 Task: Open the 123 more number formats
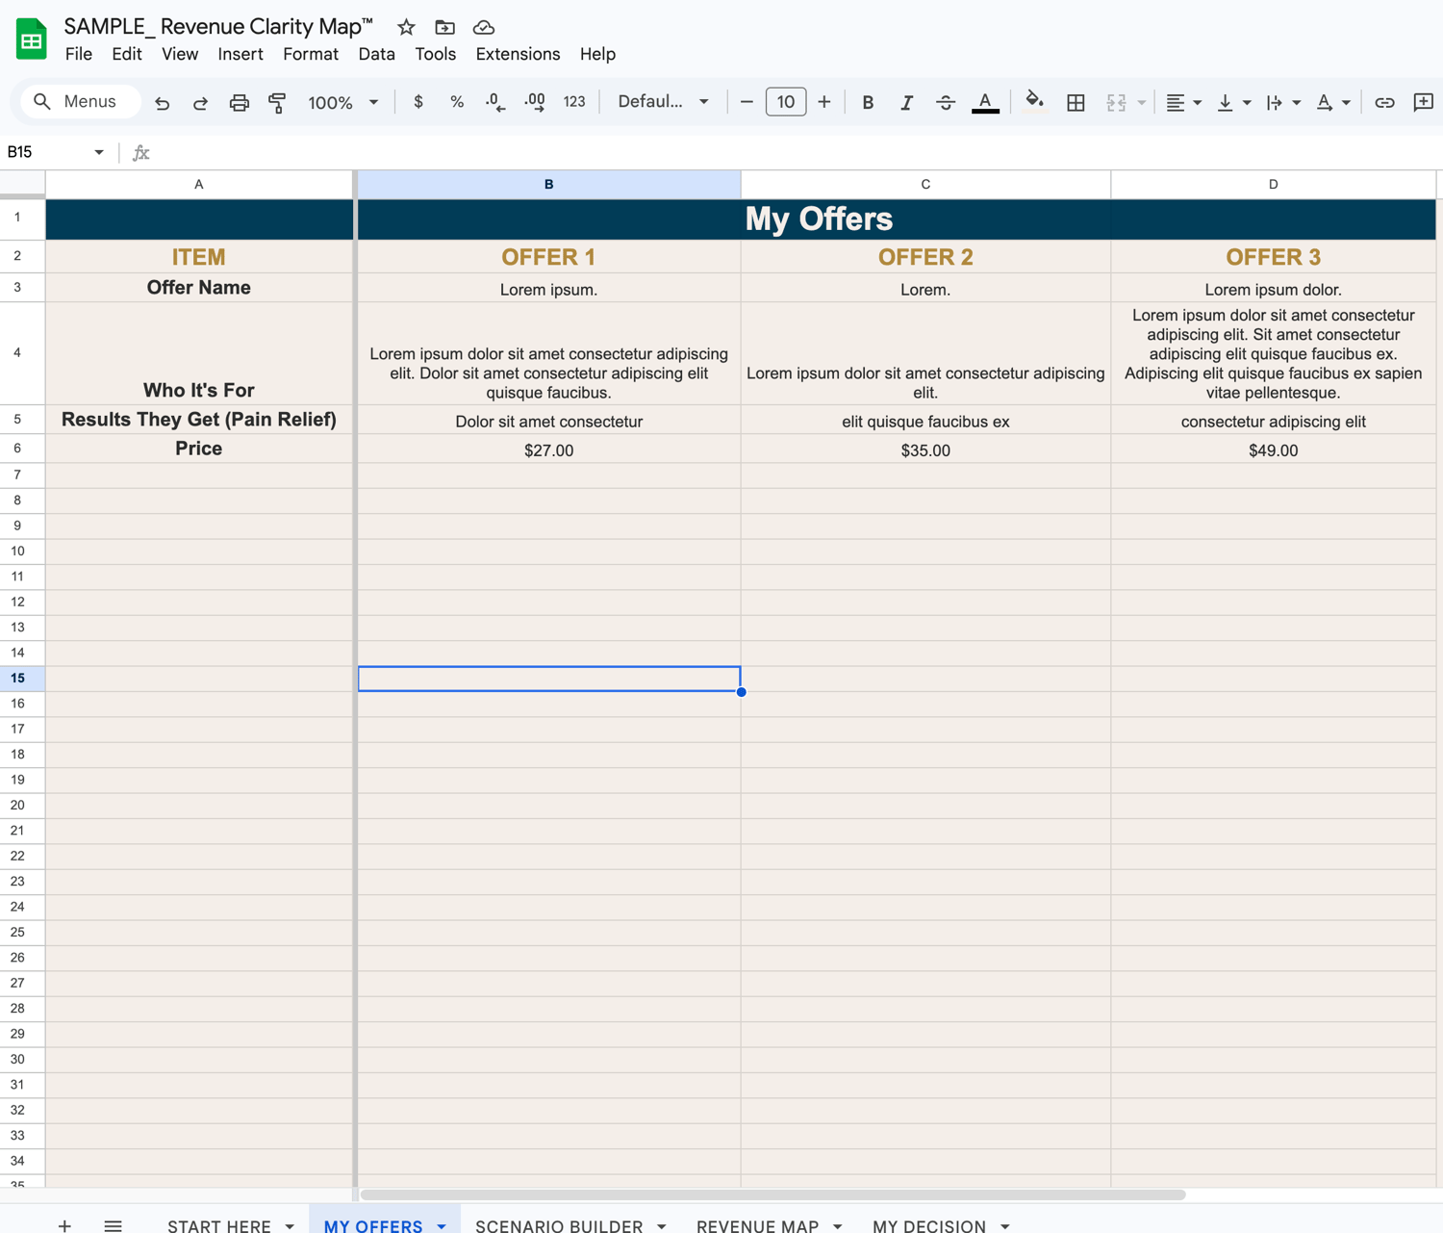tap(574, 102)
